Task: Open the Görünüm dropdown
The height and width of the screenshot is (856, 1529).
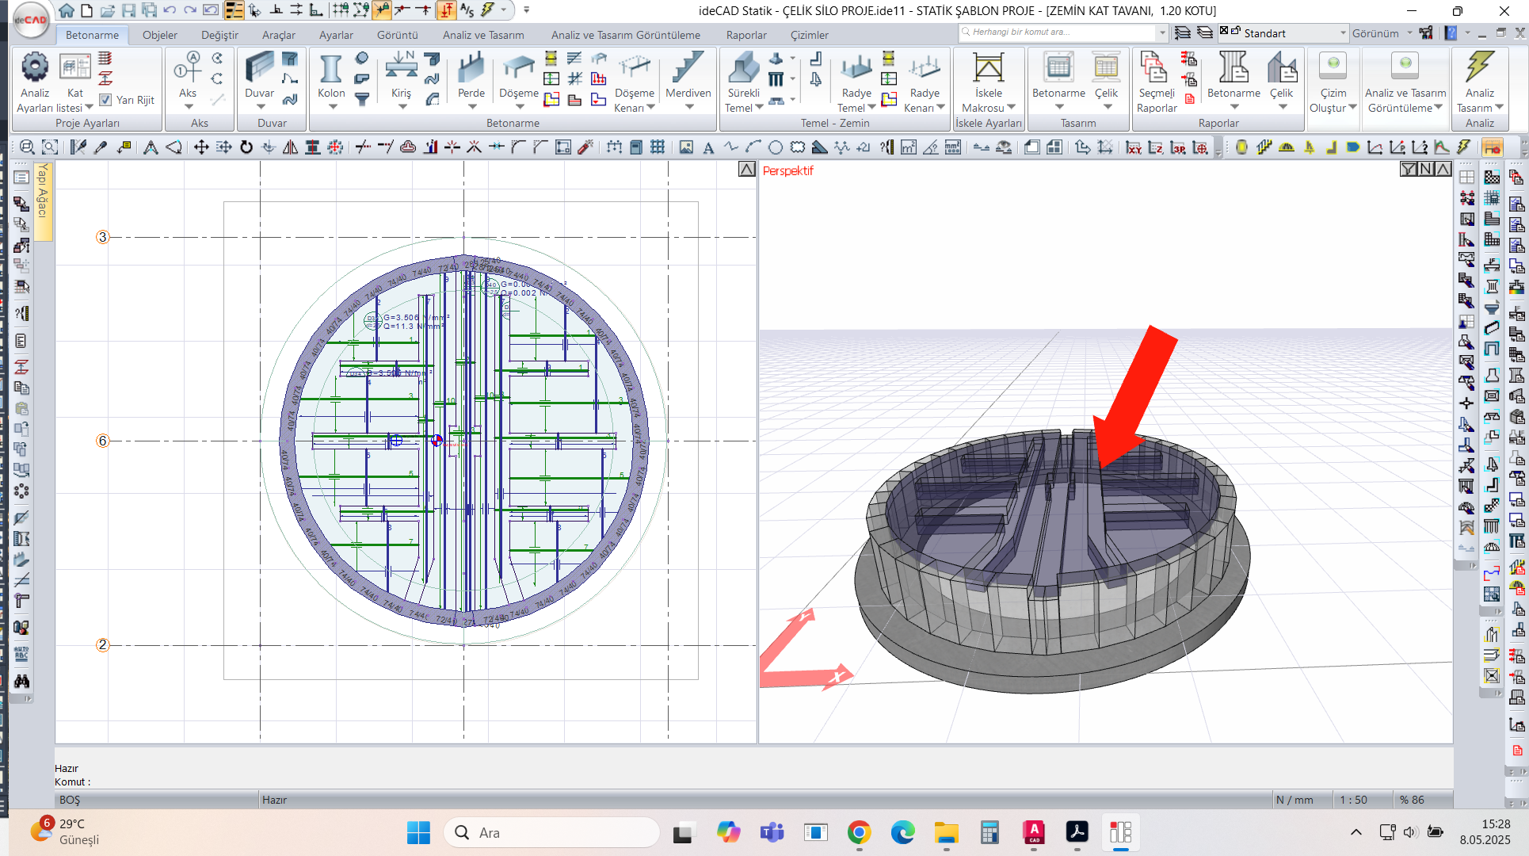Action: pyautogui.click(x=1382, y=33)
